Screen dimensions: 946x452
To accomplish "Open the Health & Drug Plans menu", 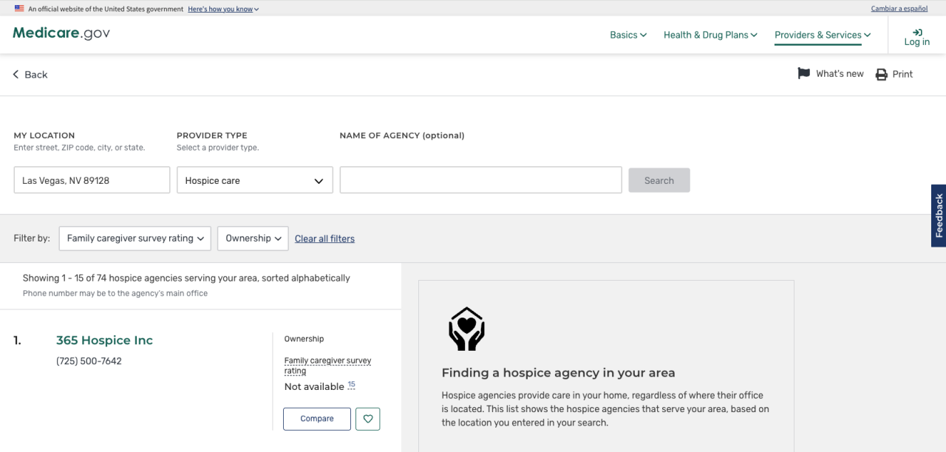I will 710,35.
